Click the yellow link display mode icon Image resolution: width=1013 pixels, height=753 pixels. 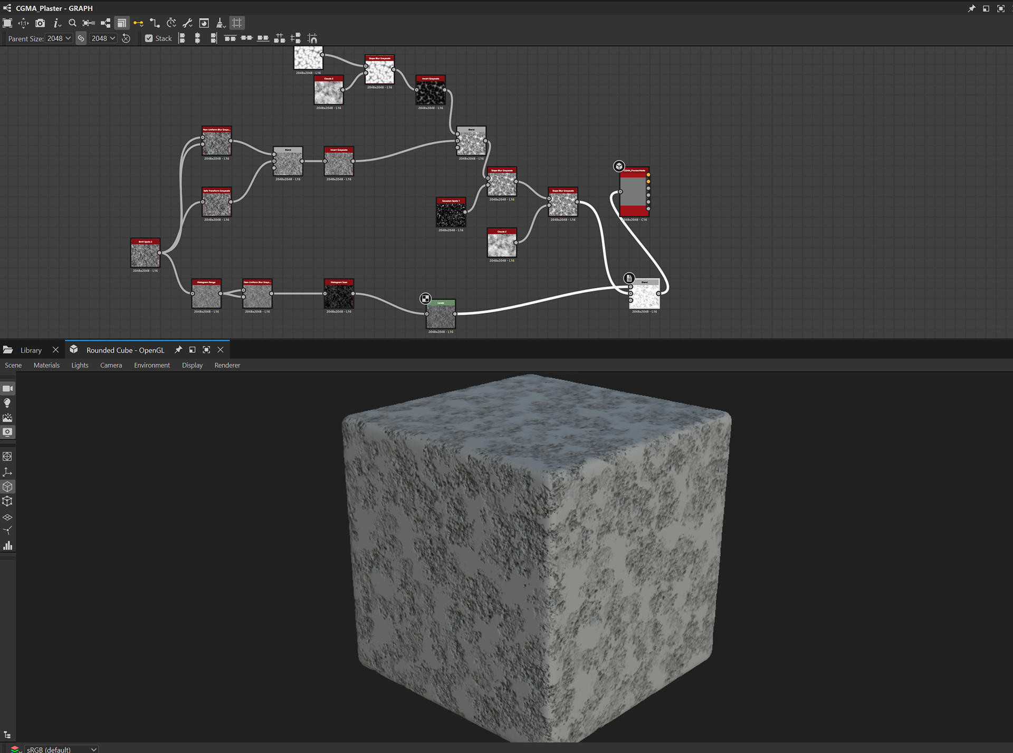[138, 23]
